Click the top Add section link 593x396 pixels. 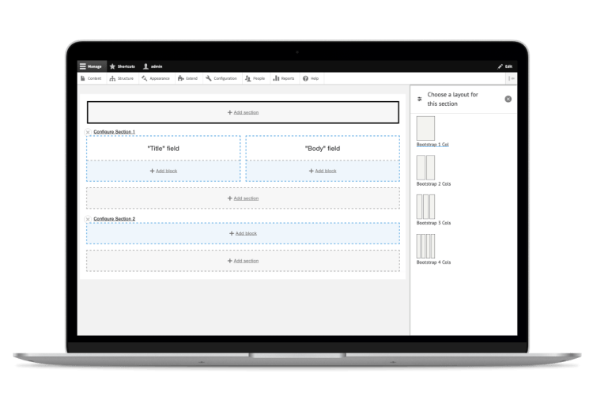tap(243, 112)
